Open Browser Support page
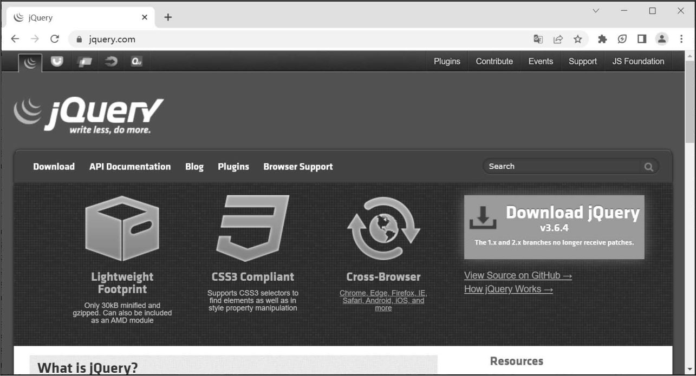This screenshot has width=696, height=376. click(x=298, y=167)
